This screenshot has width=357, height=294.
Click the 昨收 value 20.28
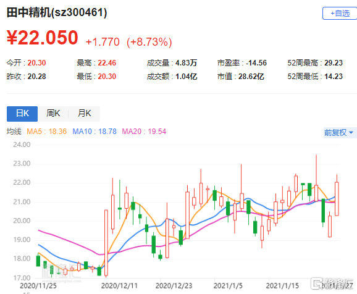[36, 77]
